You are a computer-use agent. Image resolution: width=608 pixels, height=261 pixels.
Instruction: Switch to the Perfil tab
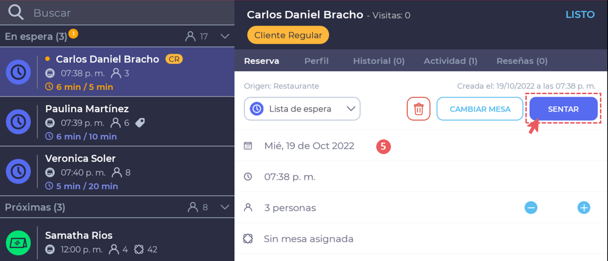coord(316,61)
